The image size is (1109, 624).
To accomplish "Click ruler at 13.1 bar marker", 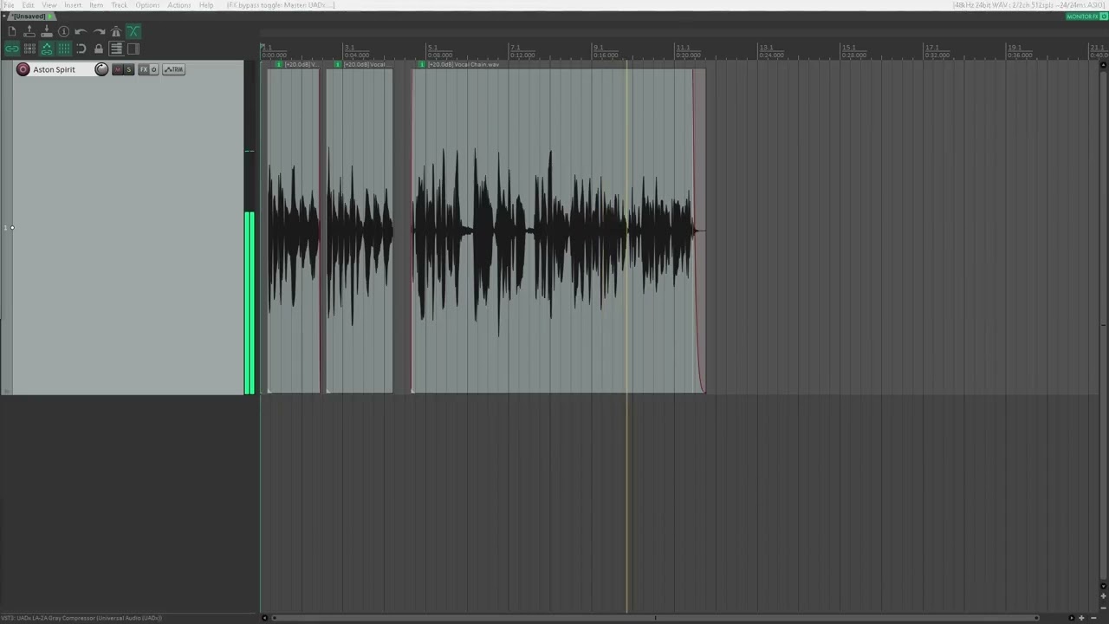I will (x=765, y=48).
